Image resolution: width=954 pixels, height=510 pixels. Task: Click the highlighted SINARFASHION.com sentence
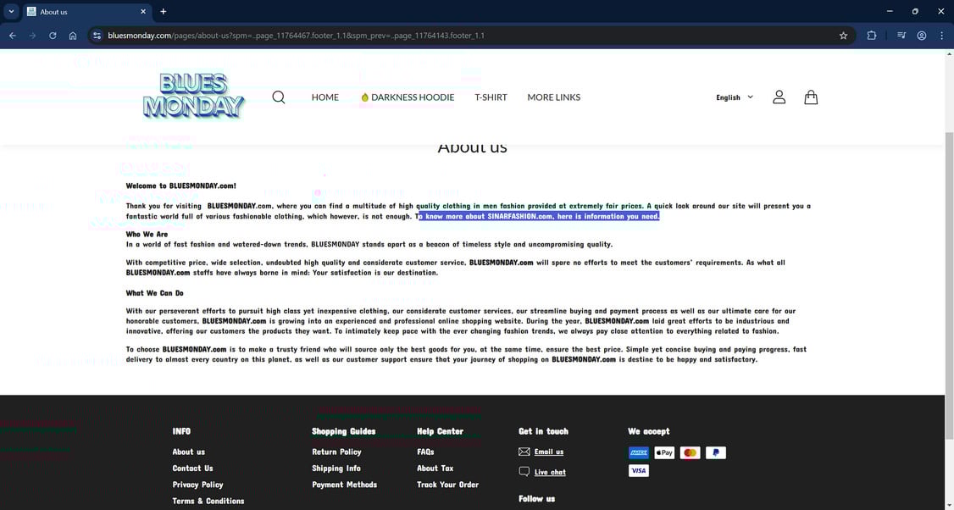[539, 216]
